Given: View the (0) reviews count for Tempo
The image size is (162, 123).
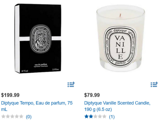Looking at the screenshot, I should coord(29,117).
